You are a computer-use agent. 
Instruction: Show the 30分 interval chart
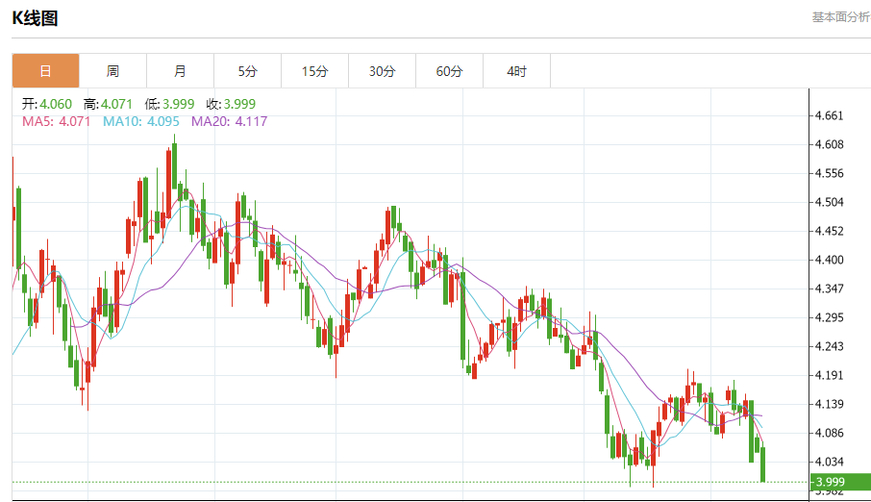pos(382,71)
